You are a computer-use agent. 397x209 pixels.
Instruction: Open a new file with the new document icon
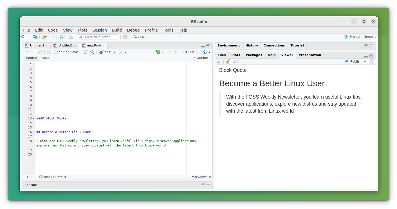coord(23,37)
